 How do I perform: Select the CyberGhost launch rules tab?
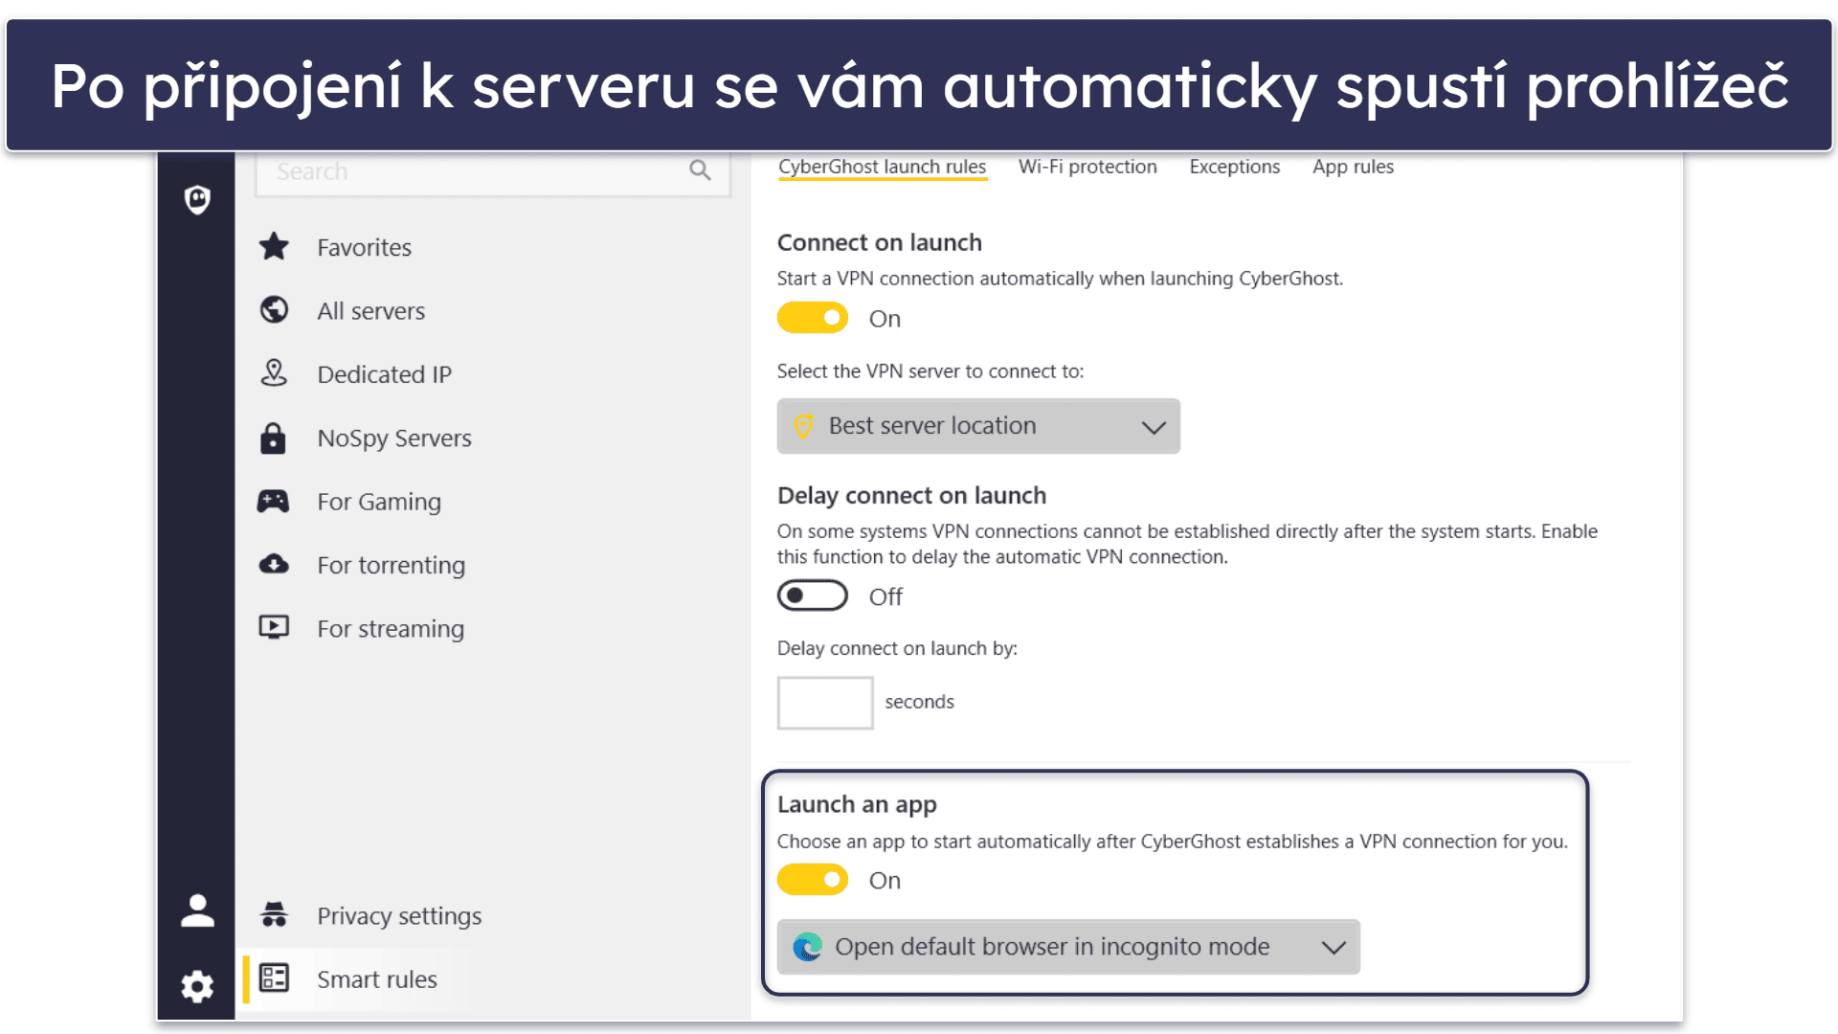click(x=882, y=167)
